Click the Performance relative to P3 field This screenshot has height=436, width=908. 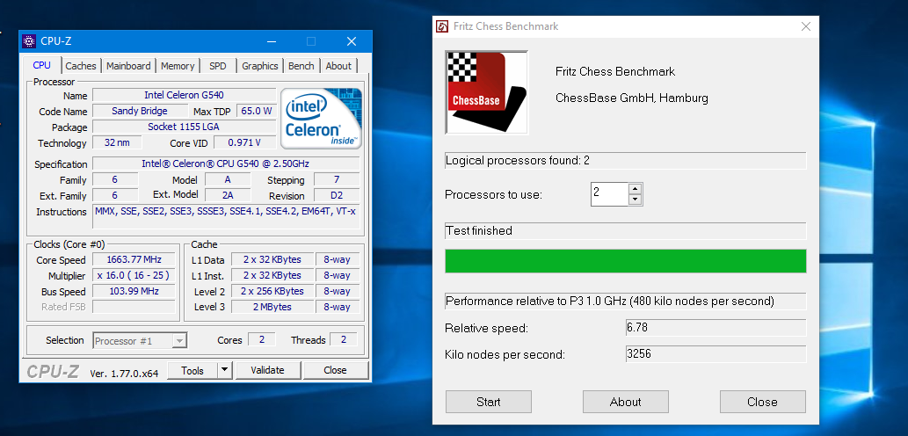626,302
